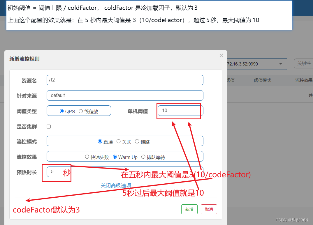Viewport: 313px width, 225px height.
Task: Click the 资源名 input showing /t2
Action: click(x=125, y=80)
